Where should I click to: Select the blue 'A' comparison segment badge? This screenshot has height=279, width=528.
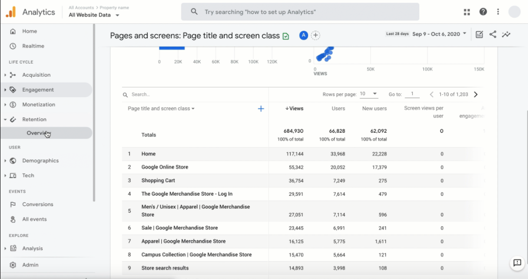point(303,35)
